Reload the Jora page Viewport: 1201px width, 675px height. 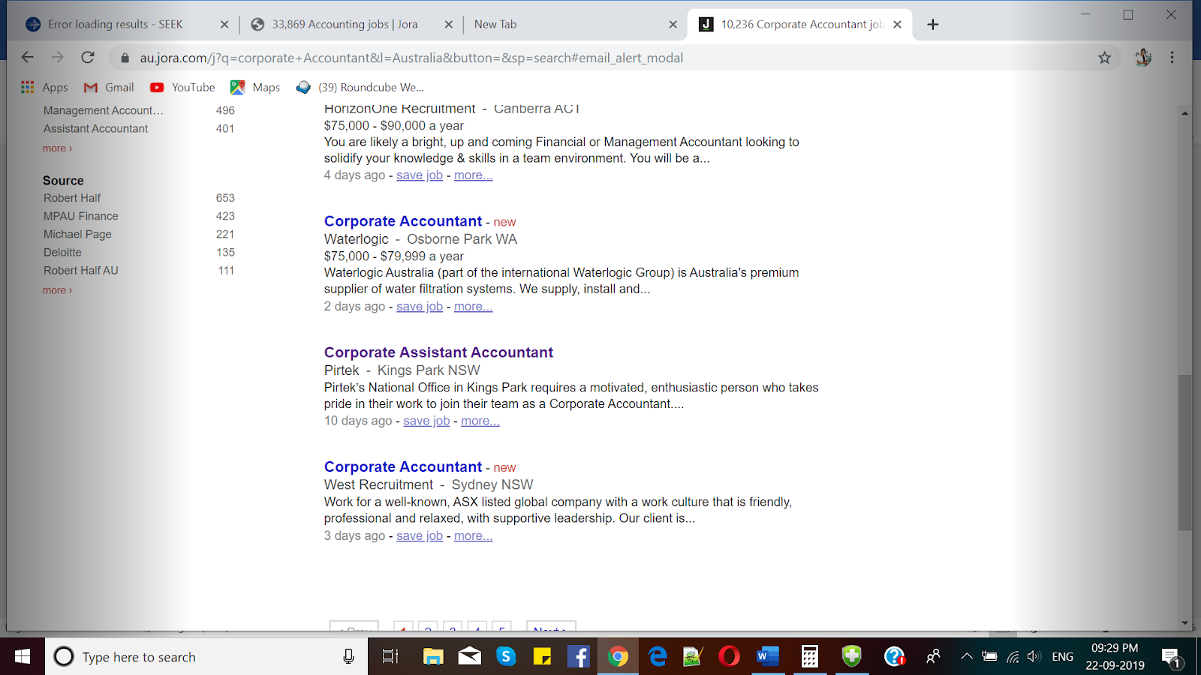[88, 58]
